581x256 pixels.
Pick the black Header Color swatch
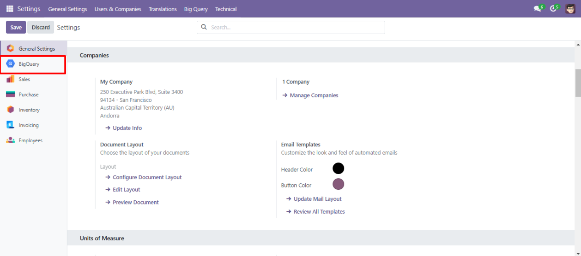pyautogui.click(x=338, y=169)
